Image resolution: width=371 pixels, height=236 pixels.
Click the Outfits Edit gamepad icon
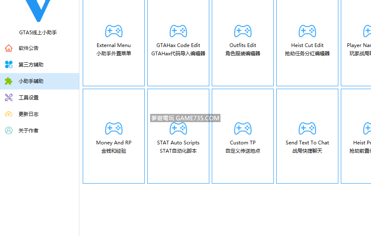point(243,31)
